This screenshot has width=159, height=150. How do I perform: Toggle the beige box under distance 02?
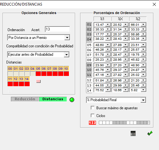click(x=22, y=74)
